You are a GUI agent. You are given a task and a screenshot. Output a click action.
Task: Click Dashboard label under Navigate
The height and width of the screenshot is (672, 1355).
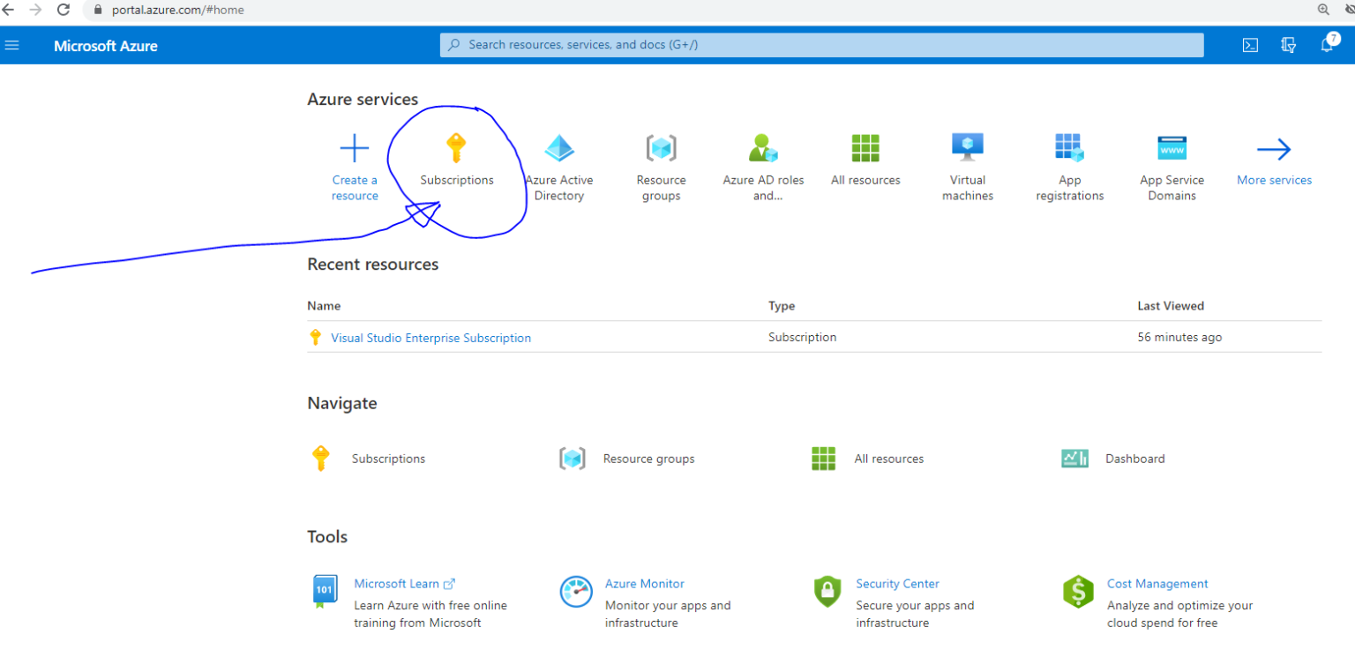[1134, 459]
